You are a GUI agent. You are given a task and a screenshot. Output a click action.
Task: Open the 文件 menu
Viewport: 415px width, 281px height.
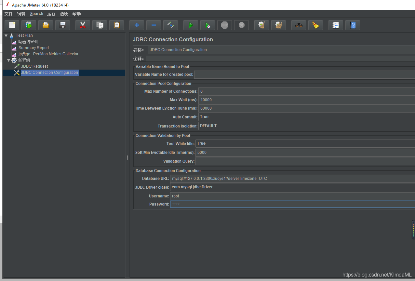9,14
